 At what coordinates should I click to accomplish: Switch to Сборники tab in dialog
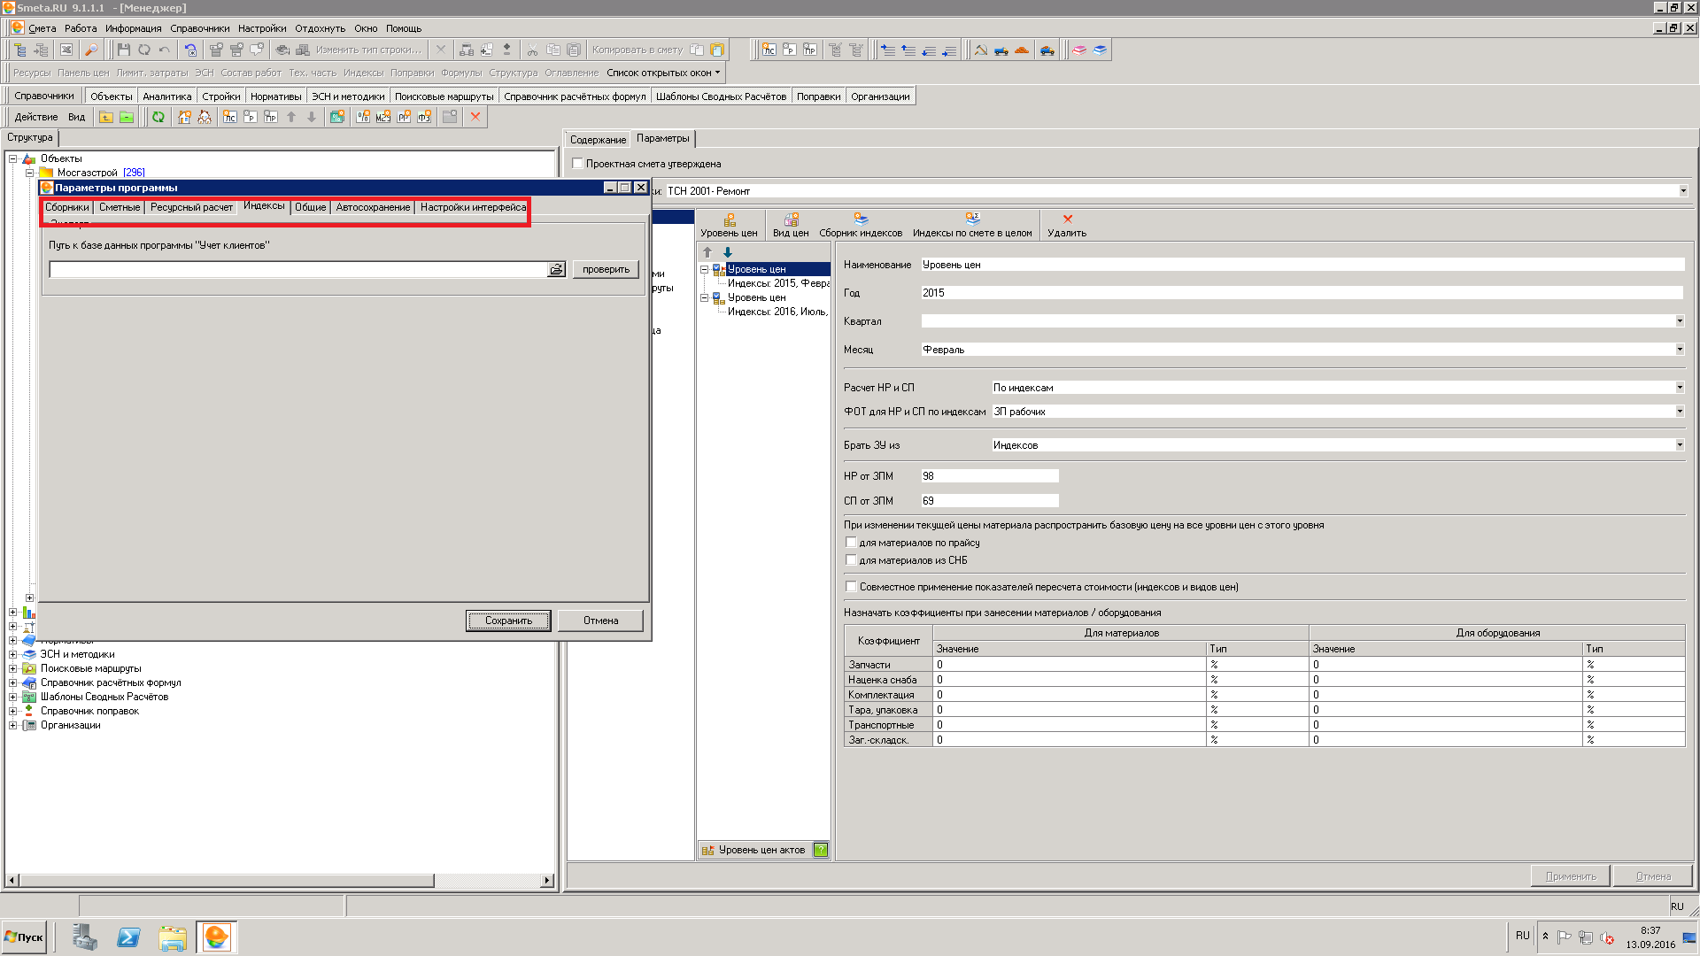tap(67, 207)
